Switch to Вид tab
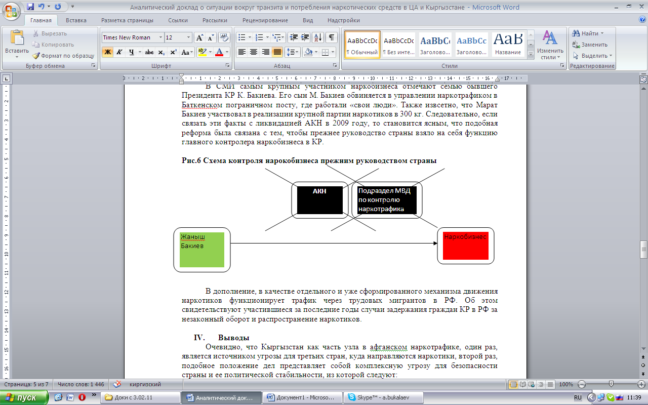Viewport: 648px width, 405px height. point(308,20)
